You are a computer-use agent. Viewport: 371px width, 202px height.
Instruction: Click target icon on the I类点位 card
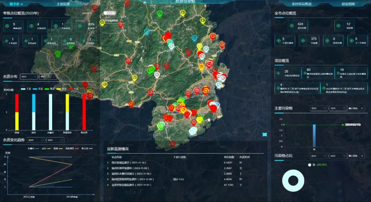coord(7,41)
